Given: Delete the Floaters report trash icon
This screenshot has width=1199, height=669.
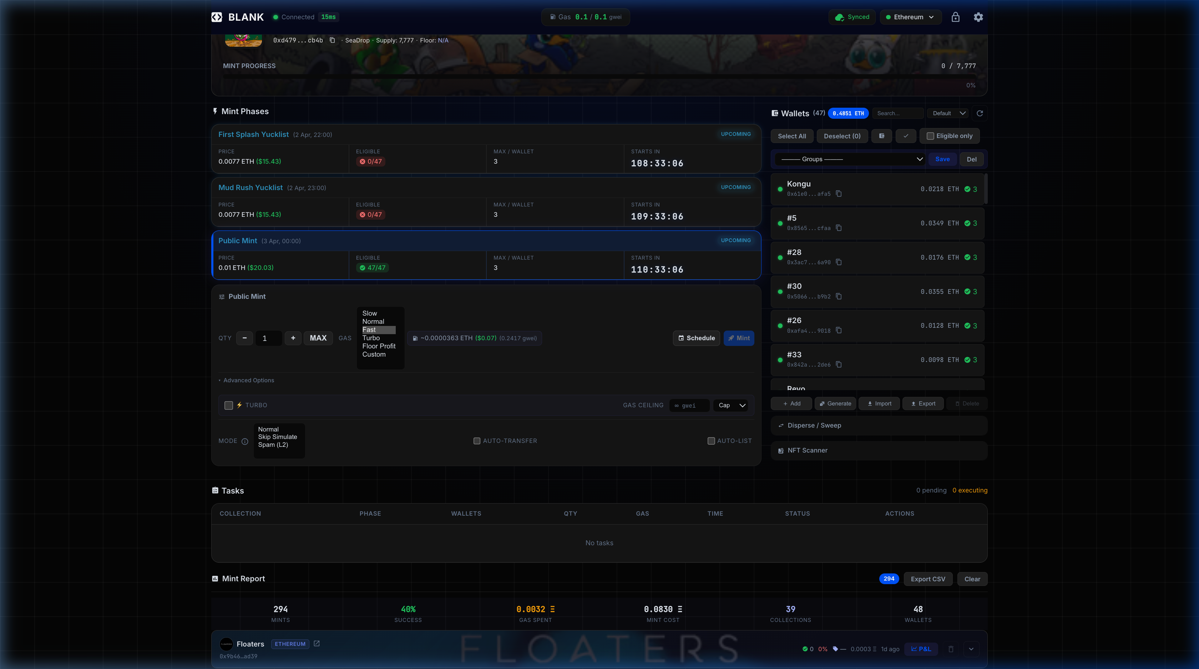Looking at the screenshot, I should click(951, 649).
